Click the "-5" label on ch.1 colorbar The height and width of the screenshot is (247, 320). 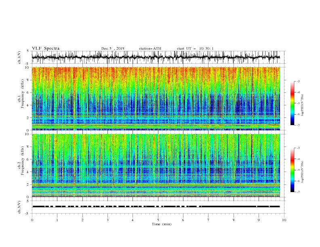298,103
